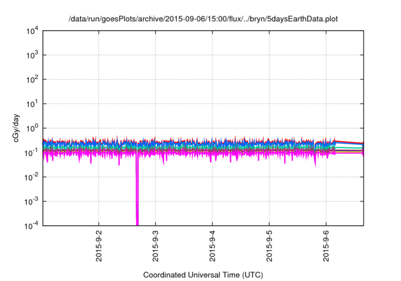Click the 10^4 y-axis tick label
Screen dimensions: 401x281
[33, 31]
